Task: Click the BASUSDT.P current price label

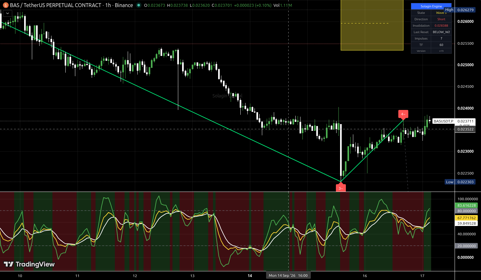Action: pyautogui.click(x=454, y=121)
